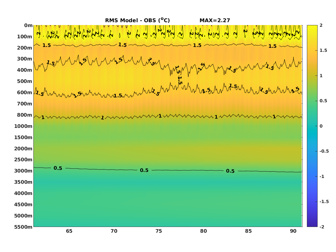Screen dimensions: 336x252
Task: Click the "400m" depth axis label
Action: [x=25, y=70]
